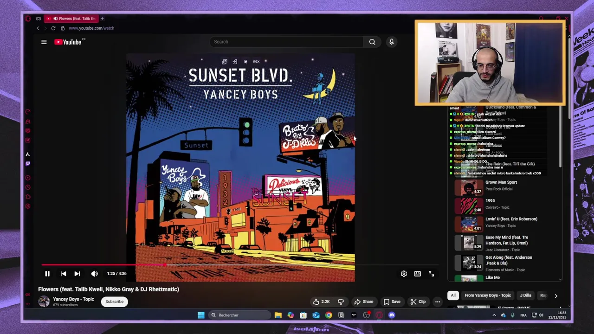Image resolution: width=594 pixels, height=334 pixels.
Task: Open History clock icon in sidebar
Action: (28, 187)
